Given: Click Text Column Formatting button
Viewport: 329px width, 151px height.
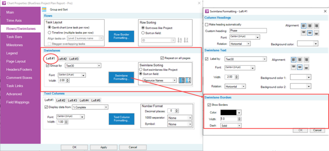Looking at the screenshot, I should pyautogui.click(x=121, y=119).
